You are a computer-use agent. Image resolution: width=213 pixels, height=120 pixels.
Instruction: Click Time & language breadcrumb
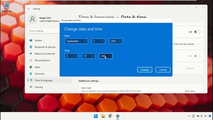(x=96, y=17)
